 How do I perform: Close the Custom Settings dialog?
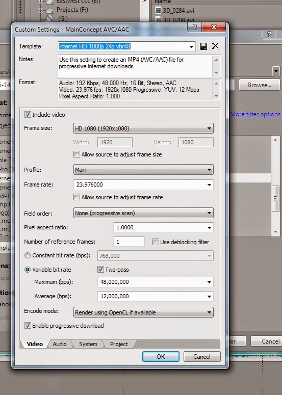pos(214,27)
